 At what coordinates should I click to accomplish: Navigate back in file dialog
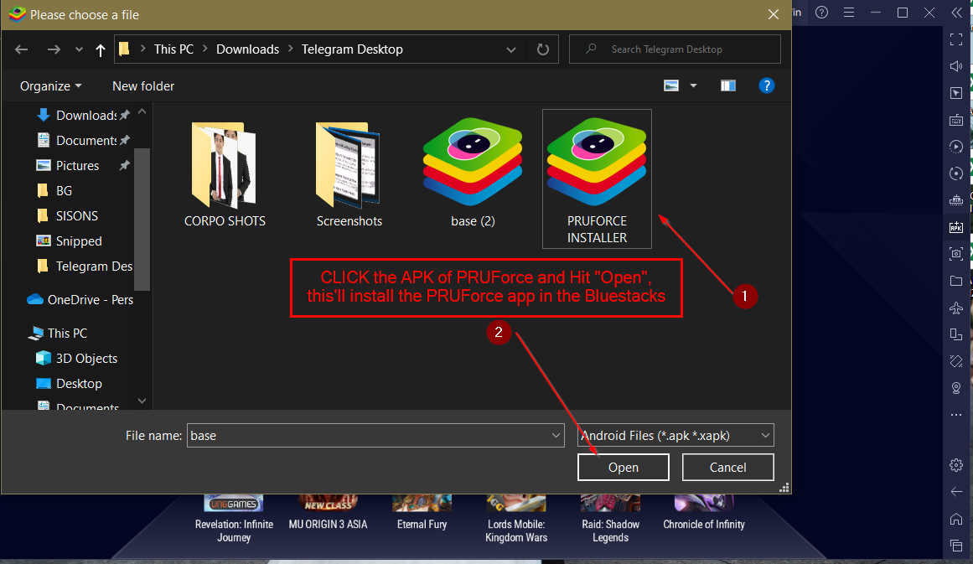pos(22,49)
